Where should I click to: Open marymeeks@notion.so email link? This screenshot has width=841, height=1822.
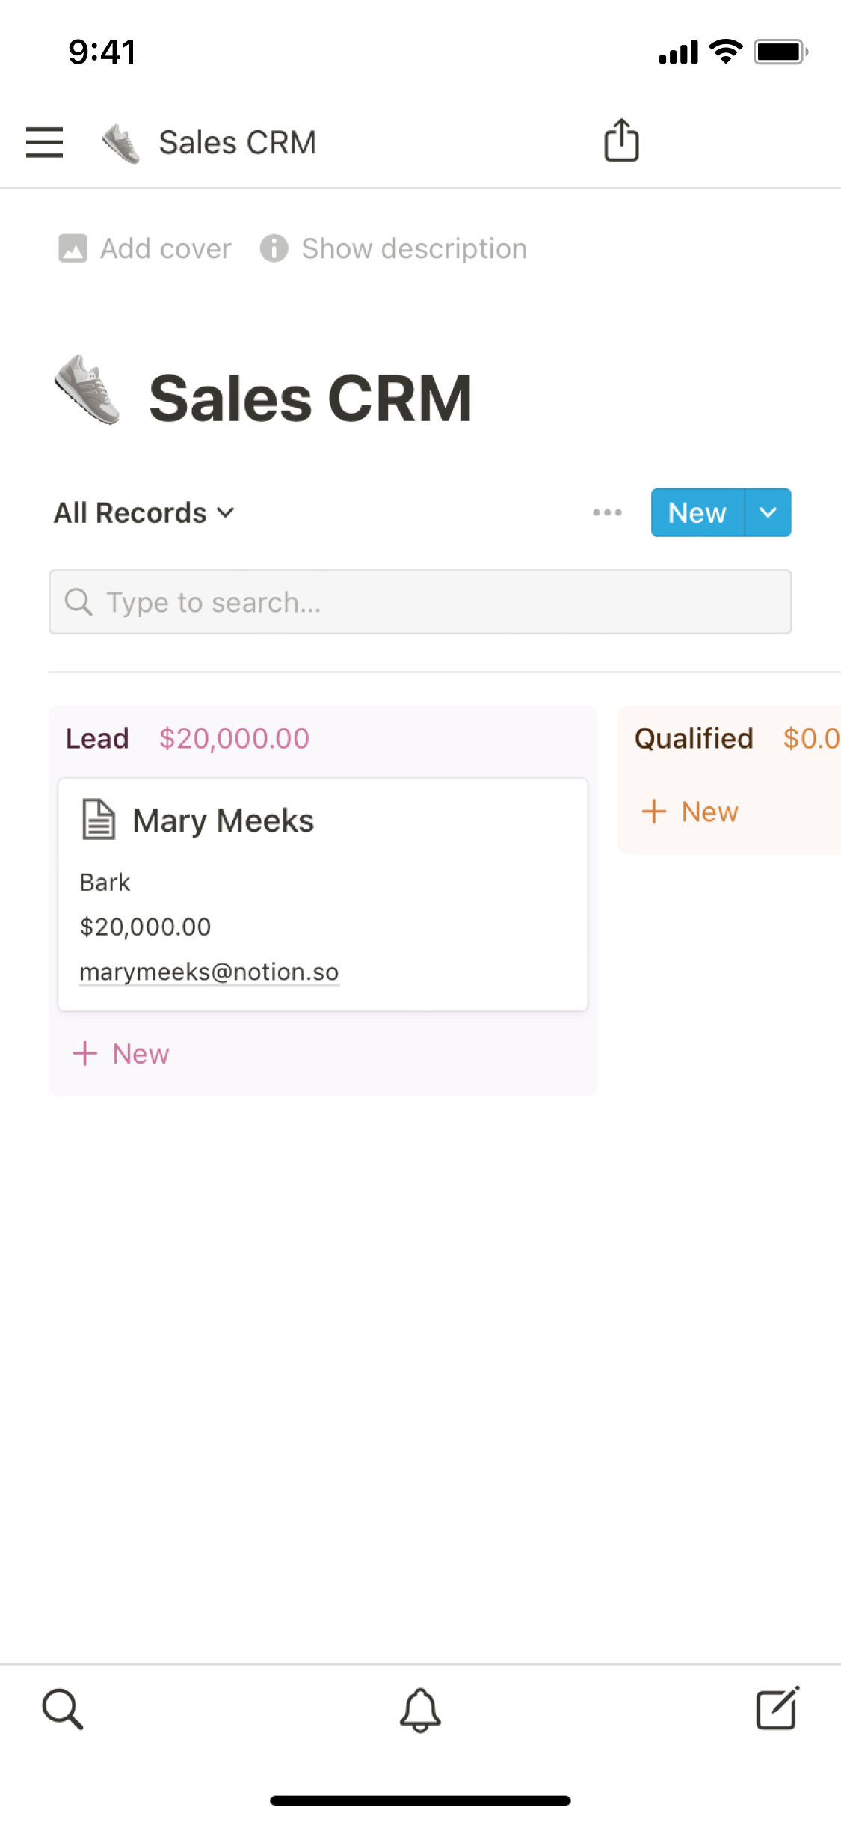point(209,972)
